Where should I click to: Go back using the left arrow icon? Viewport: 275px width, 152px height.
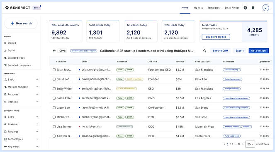(x=54, y=51)
